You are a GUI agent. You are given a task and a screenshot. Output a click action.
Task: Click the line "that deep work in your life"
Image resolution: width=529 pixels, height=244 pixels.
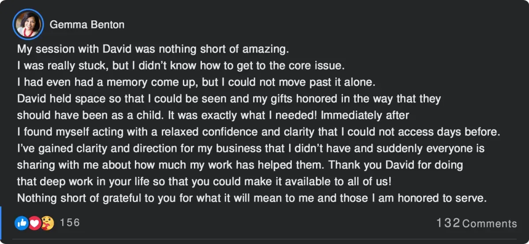click(204, 182)
